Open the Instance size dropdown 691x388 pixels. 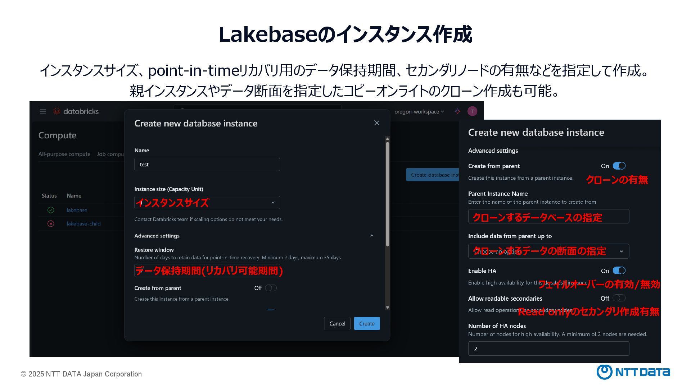(207, 203)
